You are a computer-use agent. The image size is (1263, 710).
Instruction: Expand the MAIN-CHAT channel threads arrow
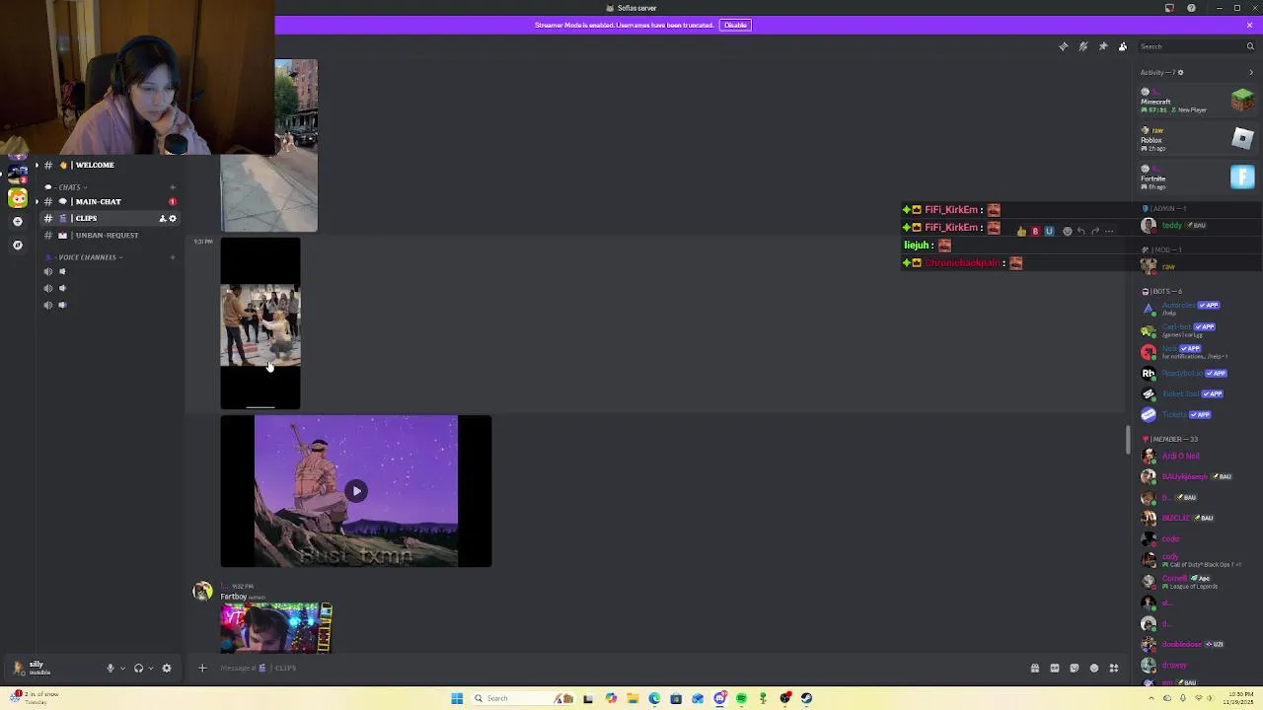pos(37,201)
